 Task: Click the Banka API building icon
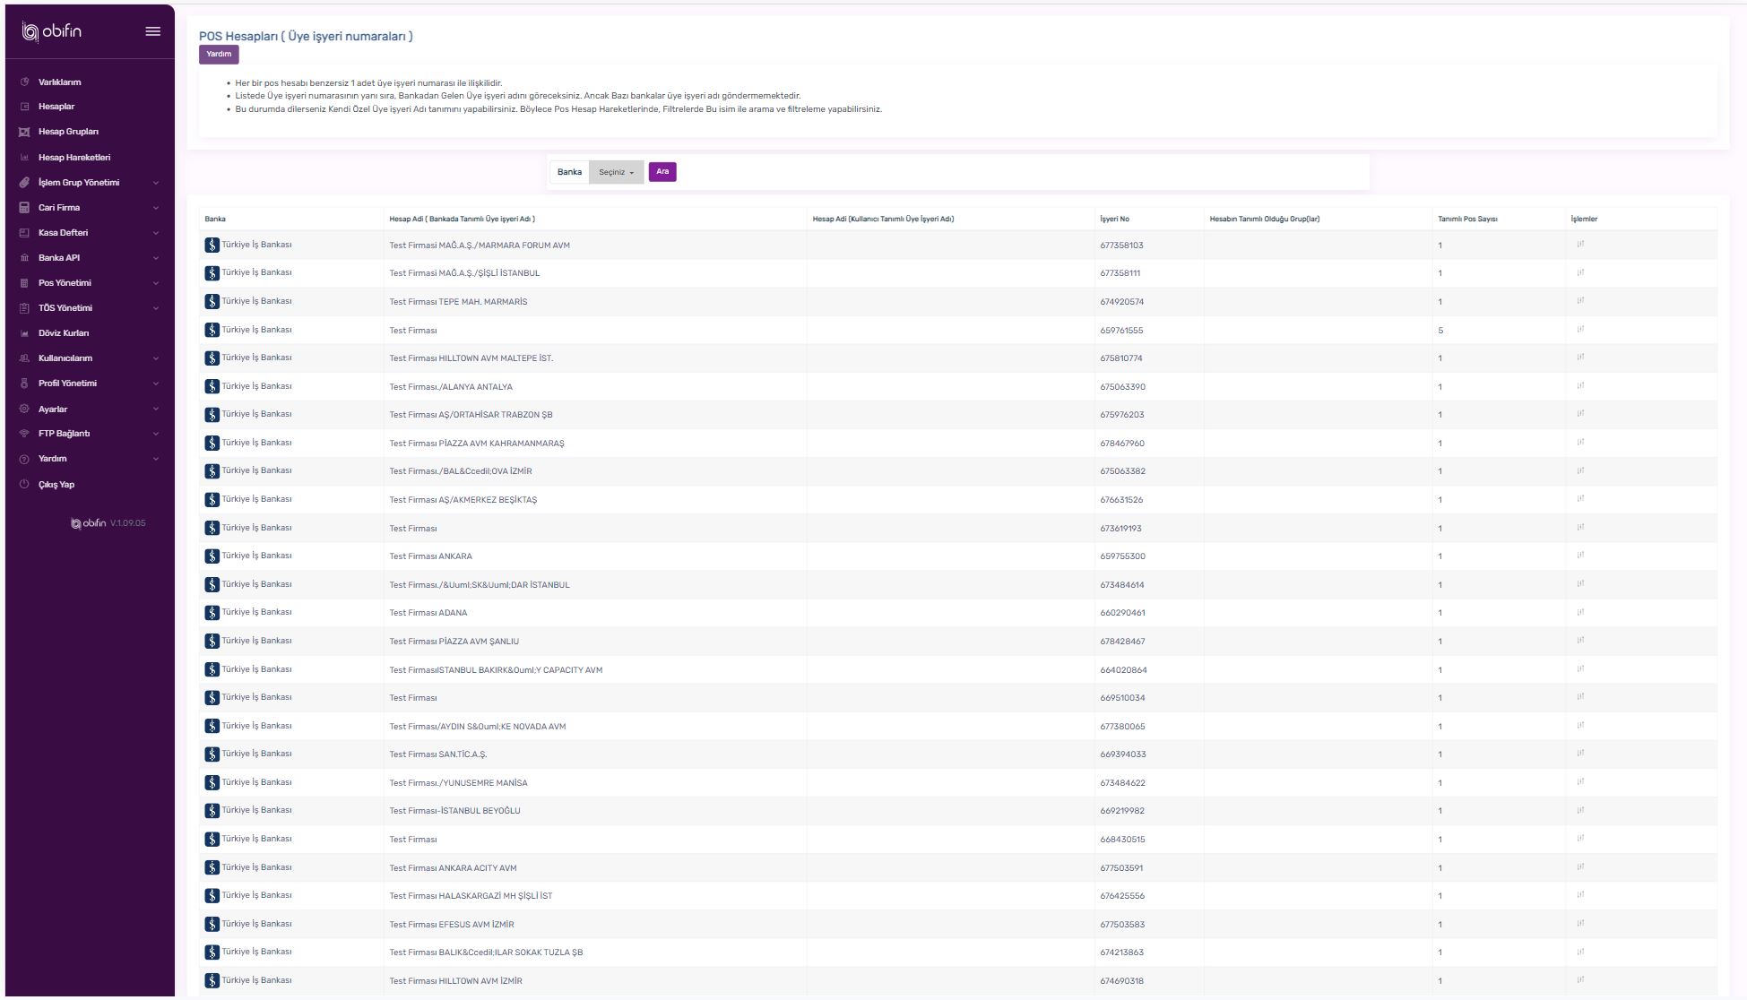(24, 258)
